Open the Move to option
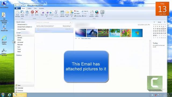 click(x=72, y=14)
